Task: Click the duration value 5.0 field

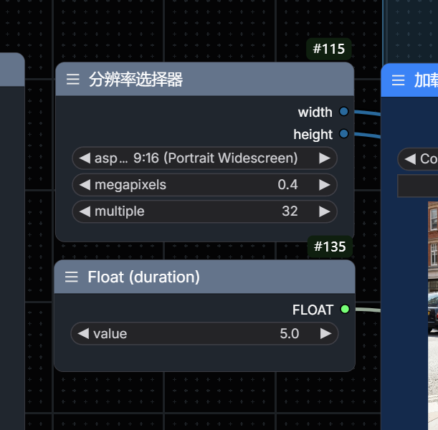Action: 204,333
